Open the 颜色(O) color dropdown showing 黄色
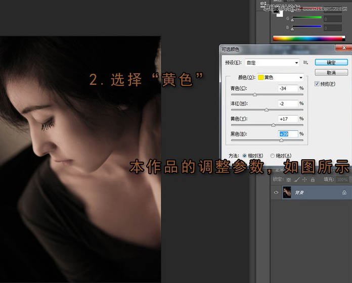The width and height of the screenshot is (352, 283). click(x=280, y=78)
